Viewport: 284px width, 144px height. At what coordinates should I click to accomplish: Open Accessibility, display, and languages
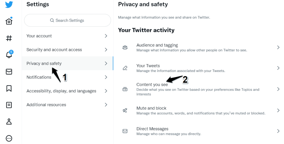pyautogui.click(x=67, y=91)
